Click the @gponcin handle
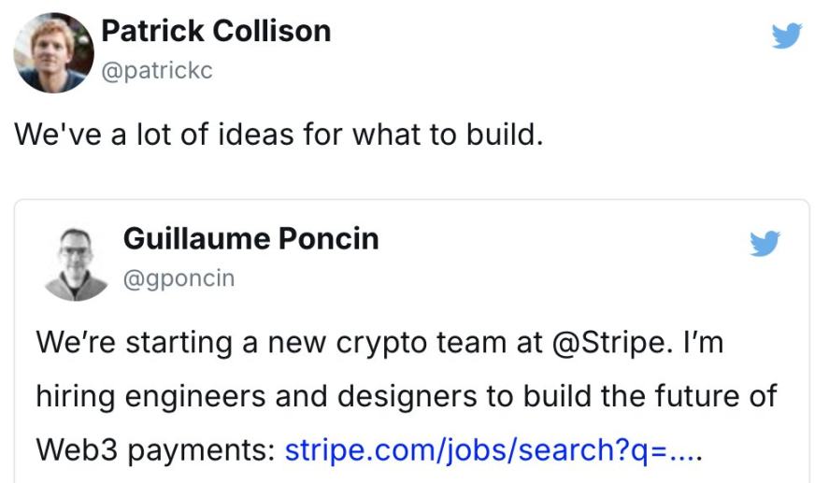The height and width of the screenshot is (483, 829). (x=179, y=277)
